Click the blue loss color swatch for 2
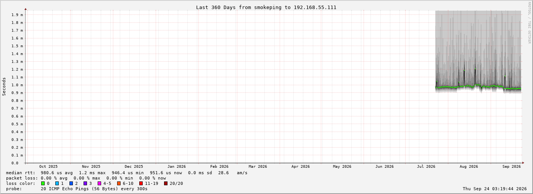This screenshot has width=533, height=194. (71, 183)
